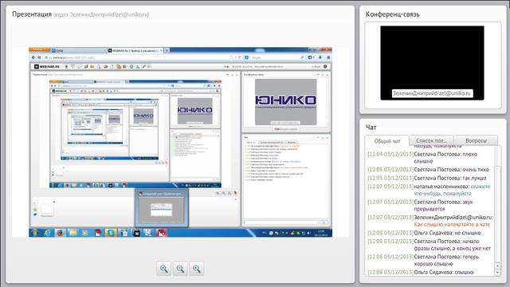The width and height of the screenshot is (510, 287).
Task: Click the taskbar preview thumbnail popup in the shared screen
Action: [x=162, y=207]
